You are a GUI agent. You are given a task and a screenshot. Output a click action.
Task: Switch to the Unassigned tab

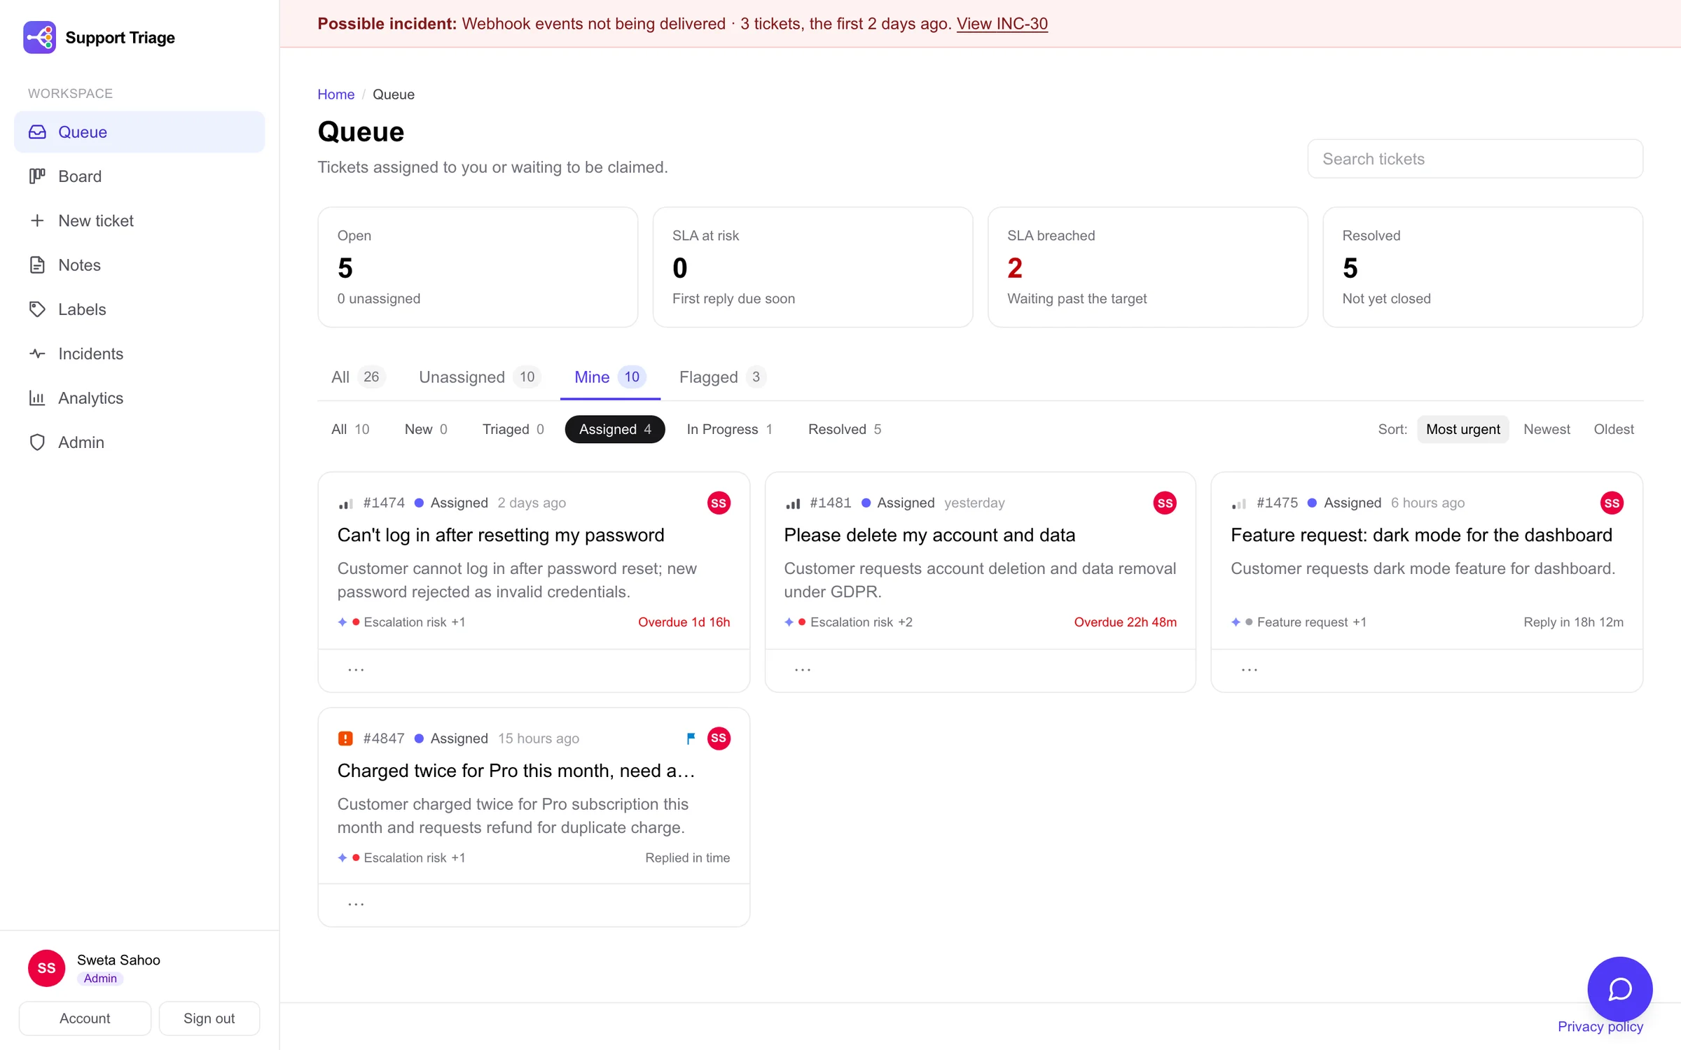[479, 377]
